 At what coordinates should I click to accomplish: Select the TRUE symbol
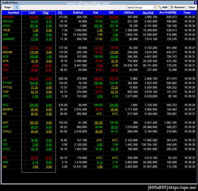coord(6,30)
